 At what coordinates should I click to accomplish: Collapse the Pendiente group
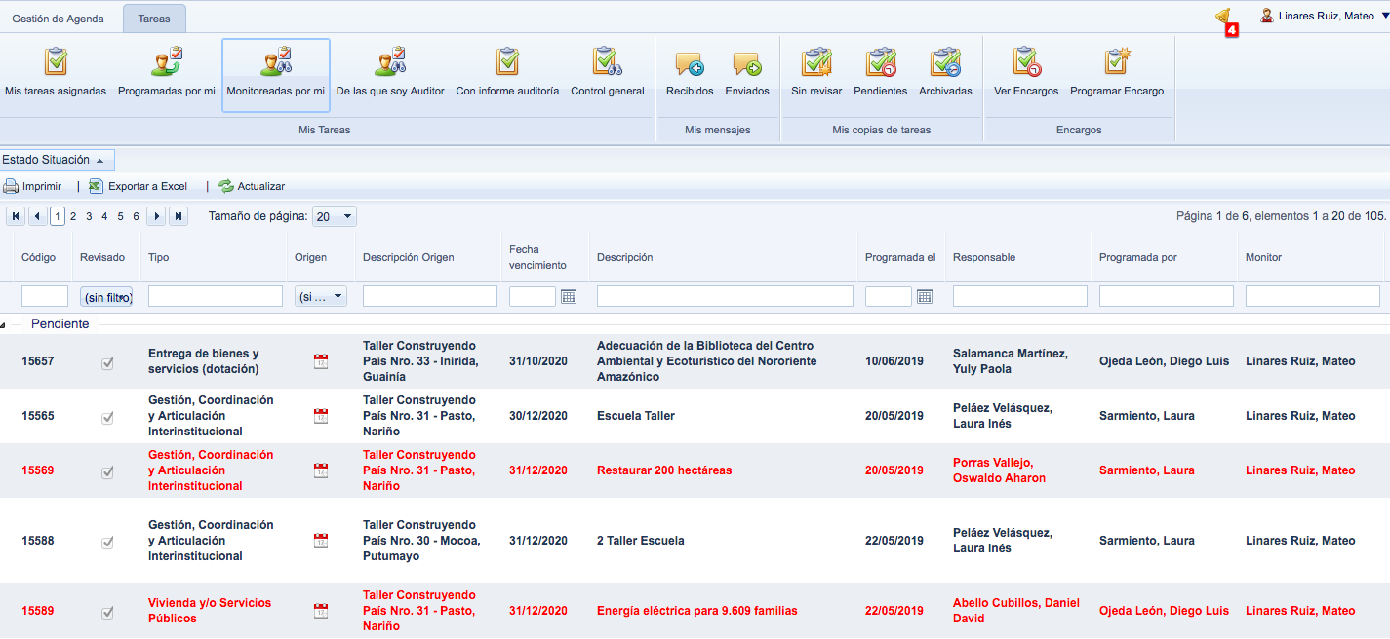click(x=4, y=324)
